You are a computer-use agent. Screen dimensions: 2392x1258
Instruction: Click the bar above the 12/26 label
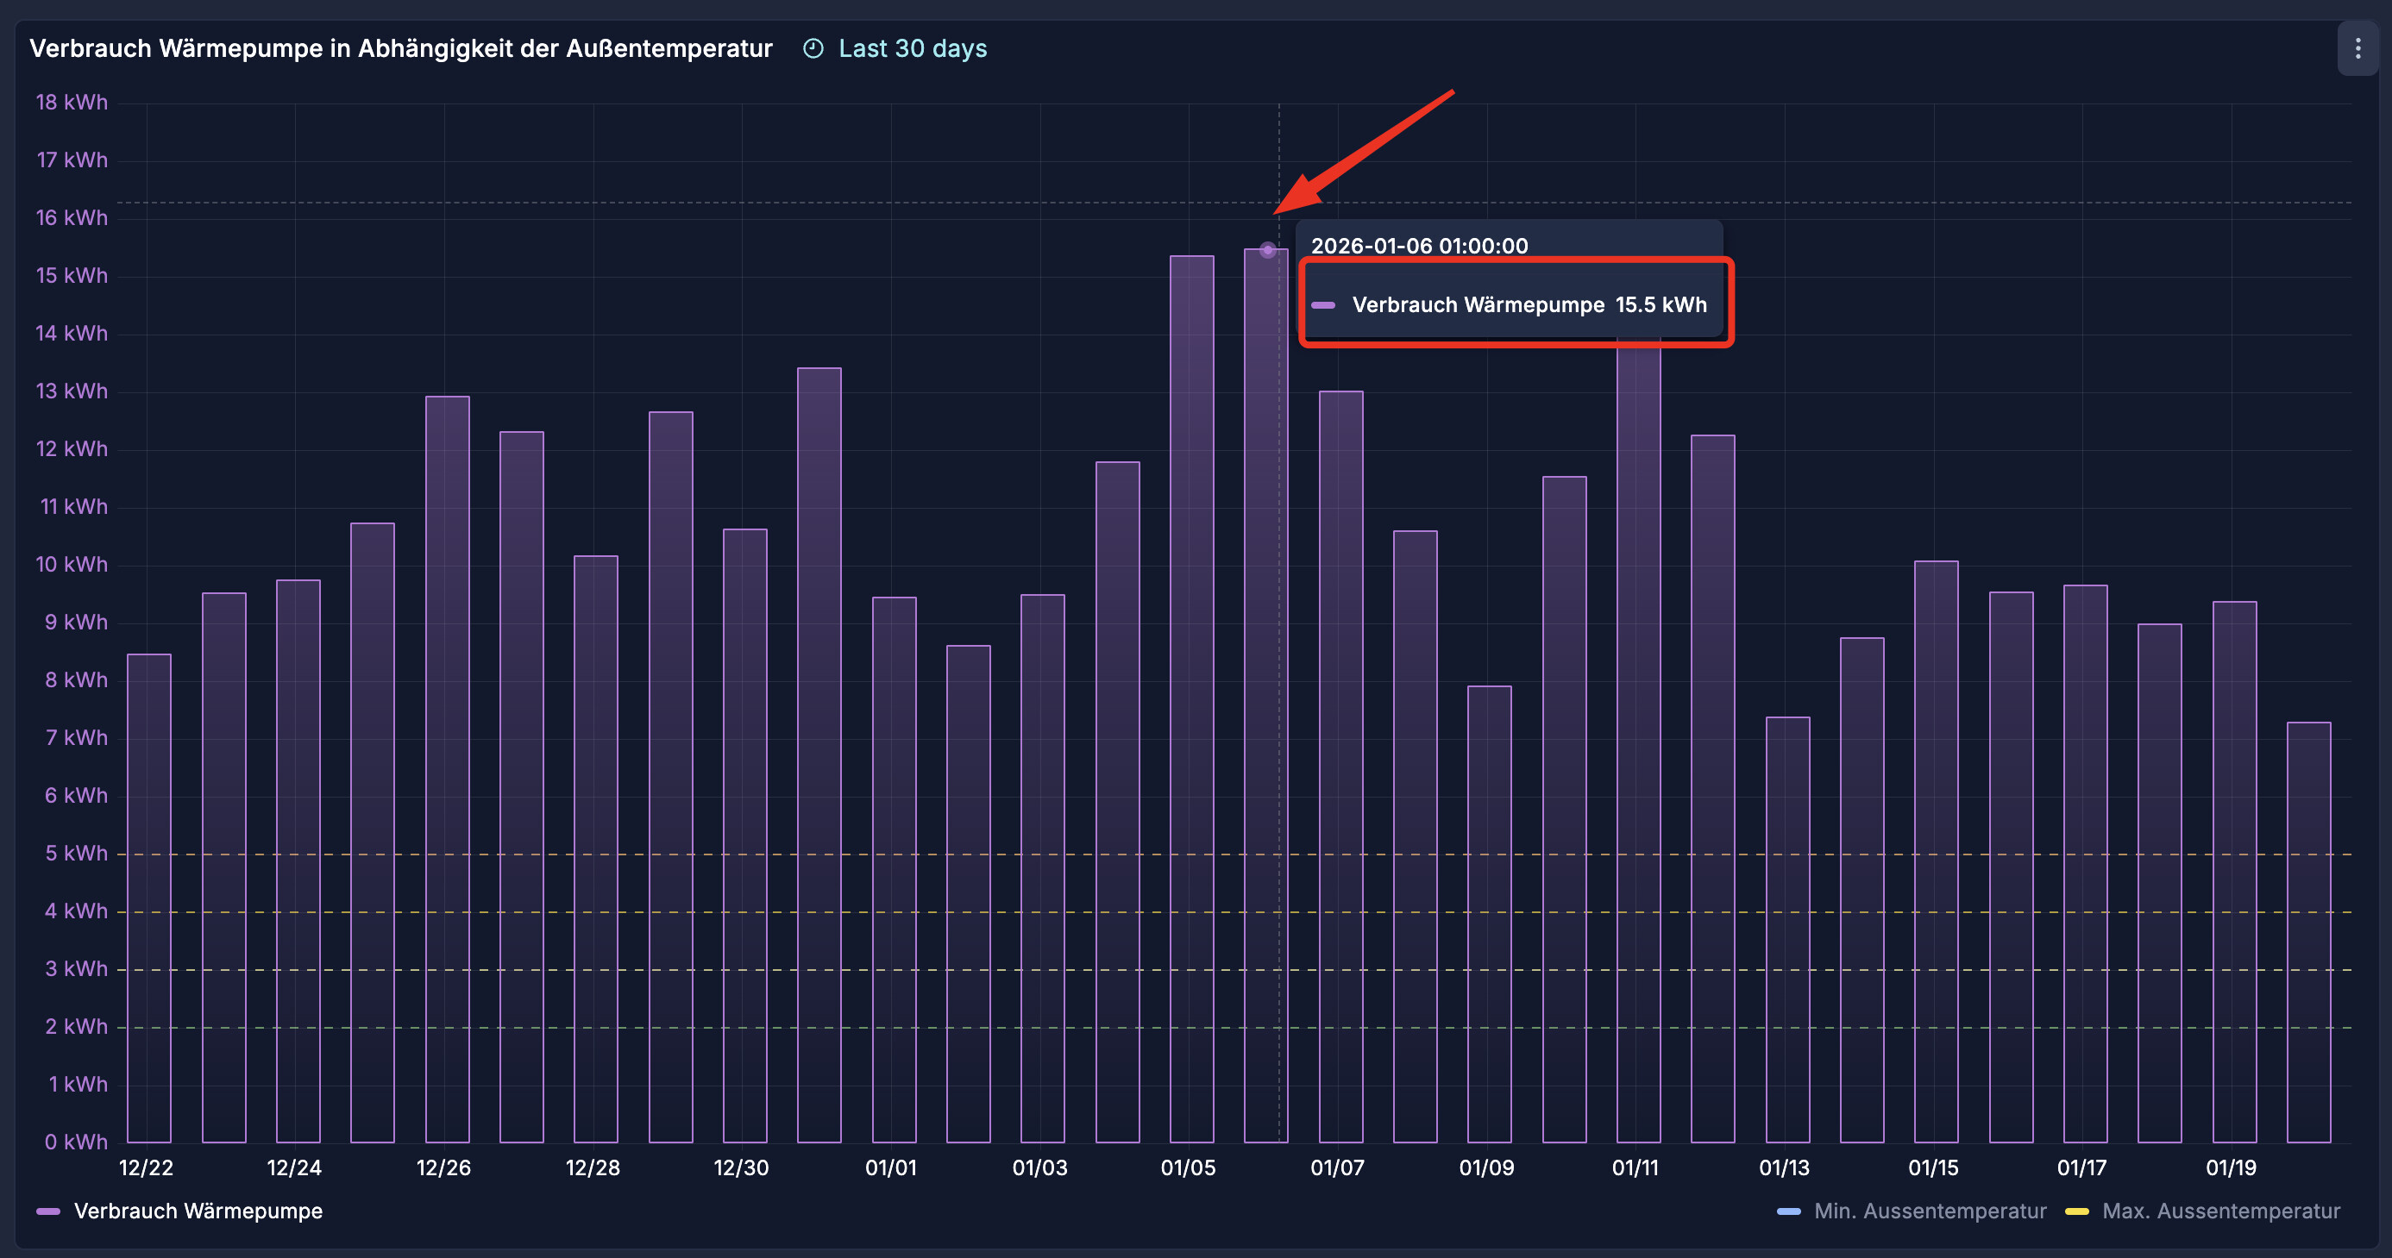tap(448, 769)
